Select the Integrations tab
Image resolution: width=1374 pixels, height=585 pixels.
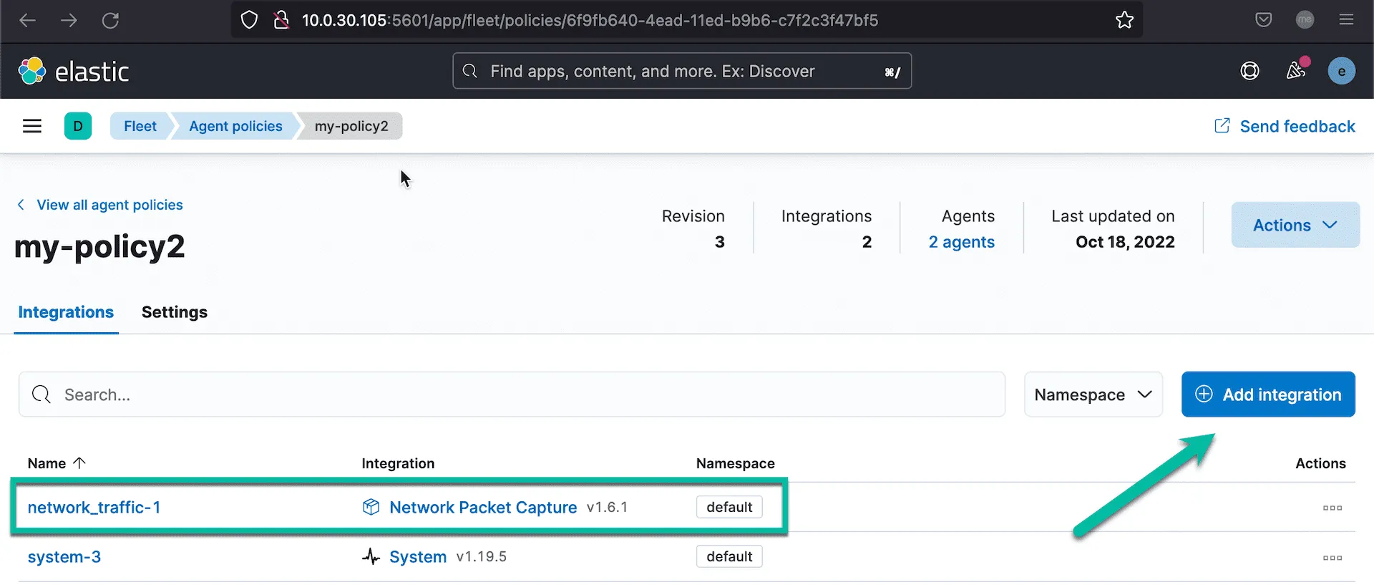tap(66, 312)
